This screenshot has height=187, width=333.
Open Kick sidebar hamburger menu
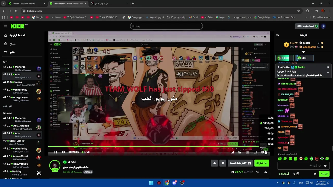click(5, 26)
